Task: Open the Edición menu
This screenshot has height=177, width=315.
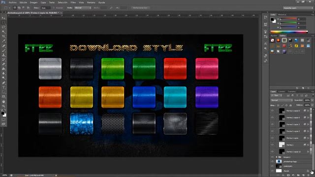Action: click(x=23, y=2)
